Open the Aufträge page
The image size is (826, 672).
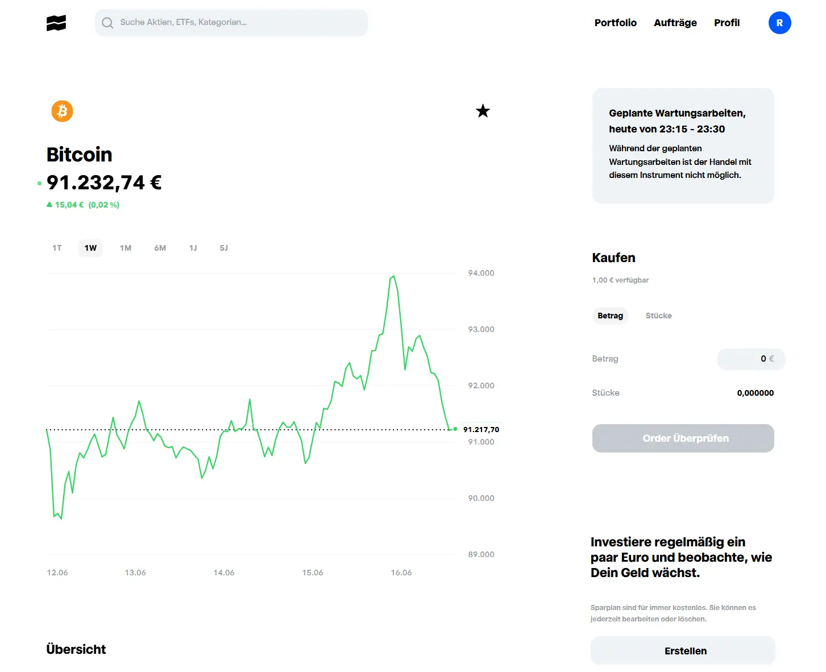(x=675, y=23)
